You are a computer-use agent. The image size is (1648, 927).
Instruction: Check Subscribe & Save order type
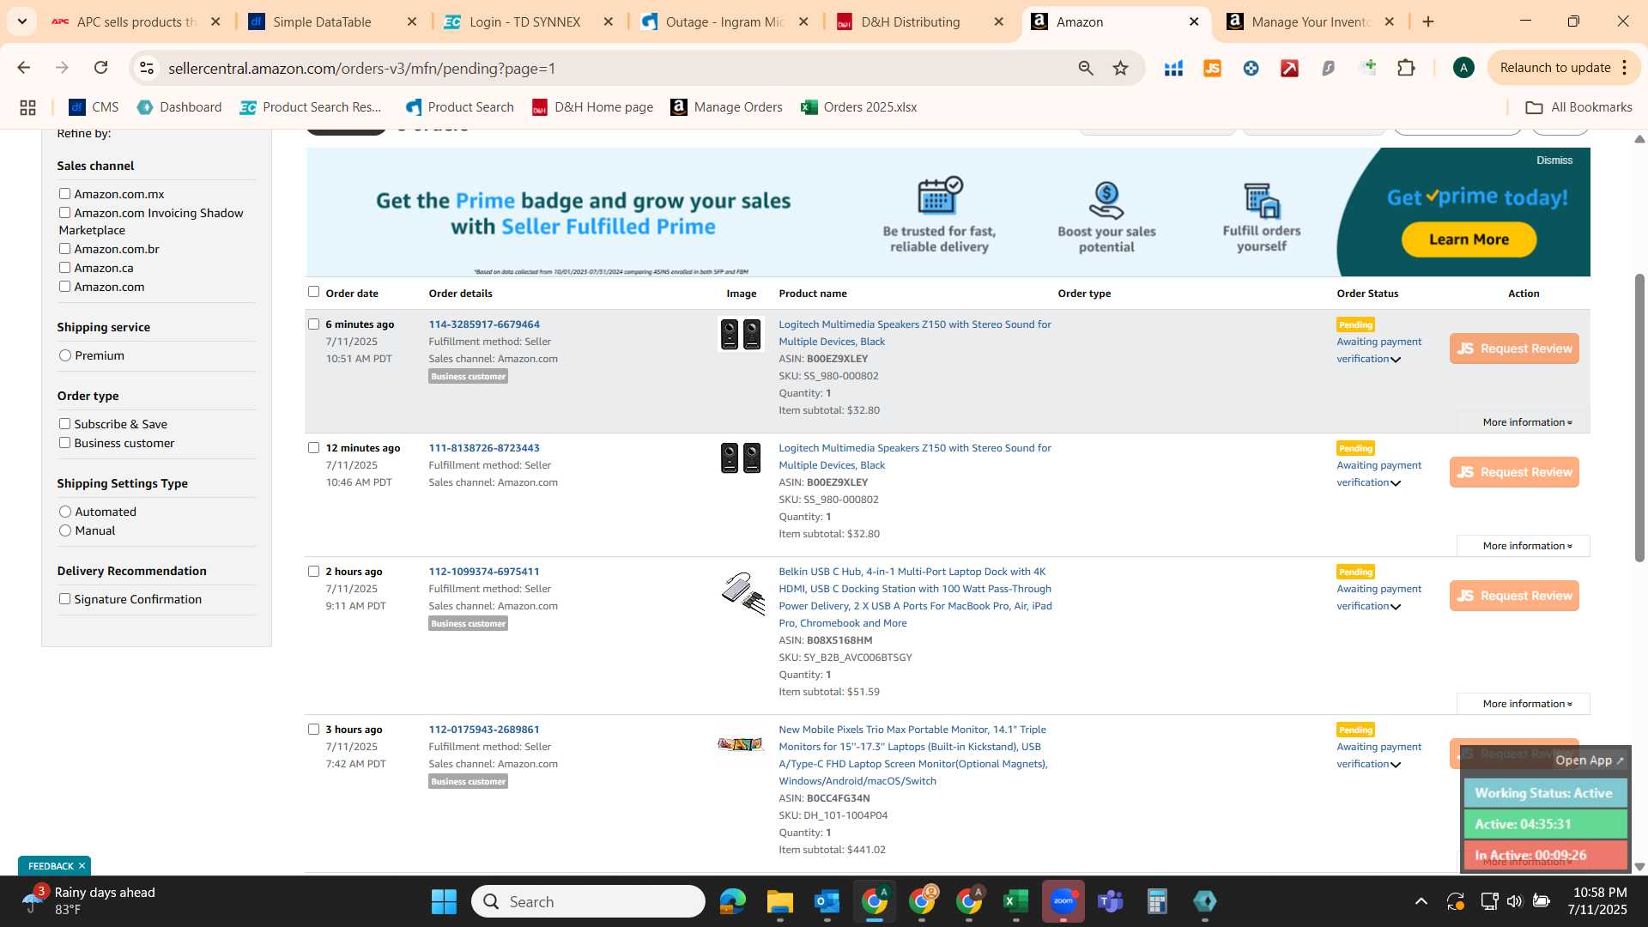[x=64, y=424]
